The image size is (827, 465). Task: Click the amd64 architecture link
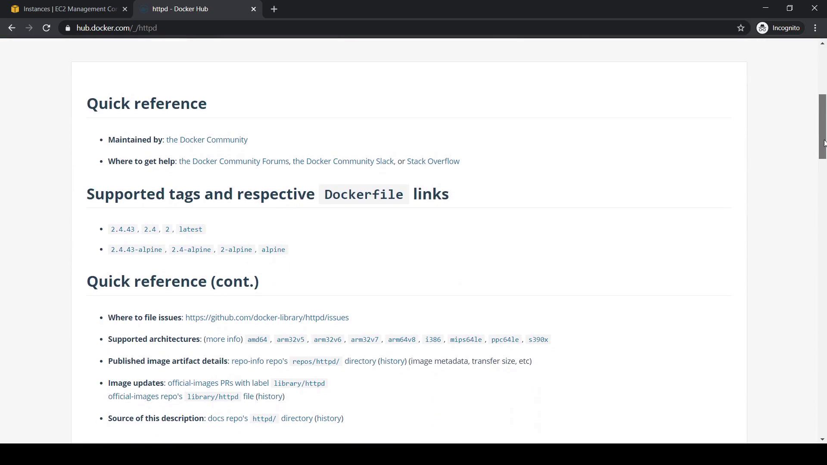257,340
